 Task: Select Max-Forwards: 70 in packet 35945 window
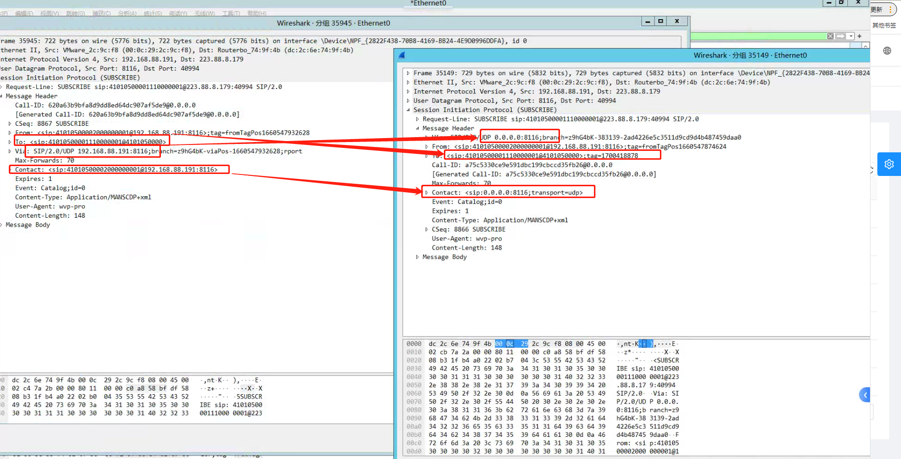click(44, 161)
